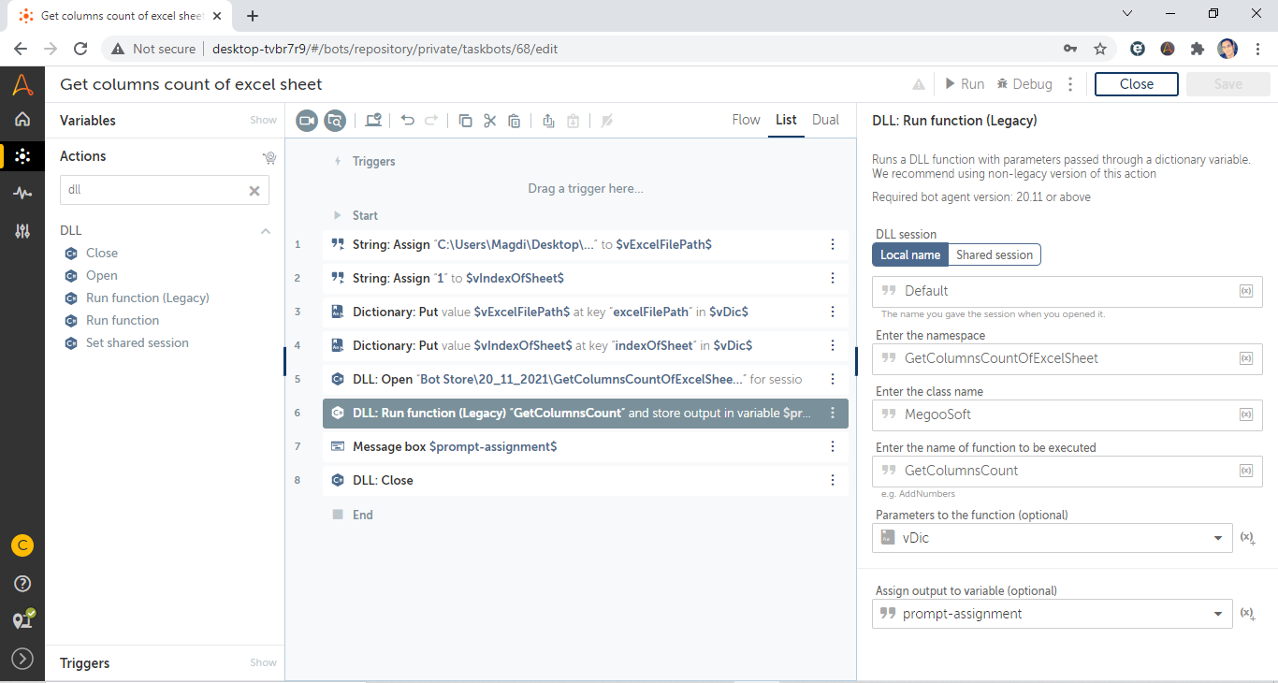Select the Shared session toggle option
The height and width of the screenshot is (683, 1278).
pos(994,254)
